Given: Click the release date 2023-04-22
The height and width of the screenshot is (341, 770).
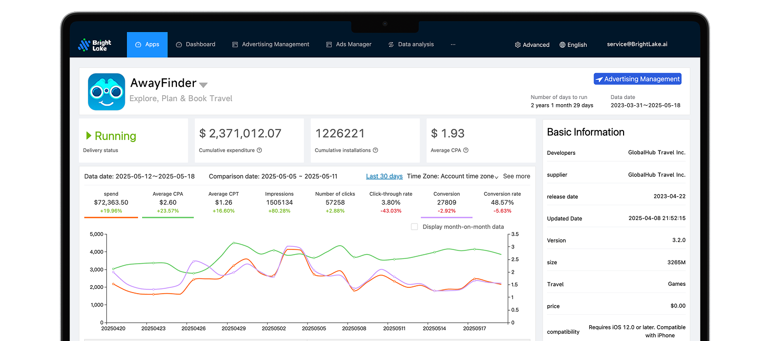Looking at the screenshot, I should coord(669,197).
